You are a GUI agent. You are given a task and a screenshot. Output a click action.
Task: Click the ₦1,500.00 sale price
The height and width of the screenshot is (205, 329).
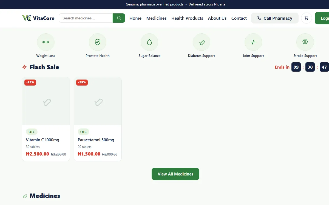click(89, 154)
